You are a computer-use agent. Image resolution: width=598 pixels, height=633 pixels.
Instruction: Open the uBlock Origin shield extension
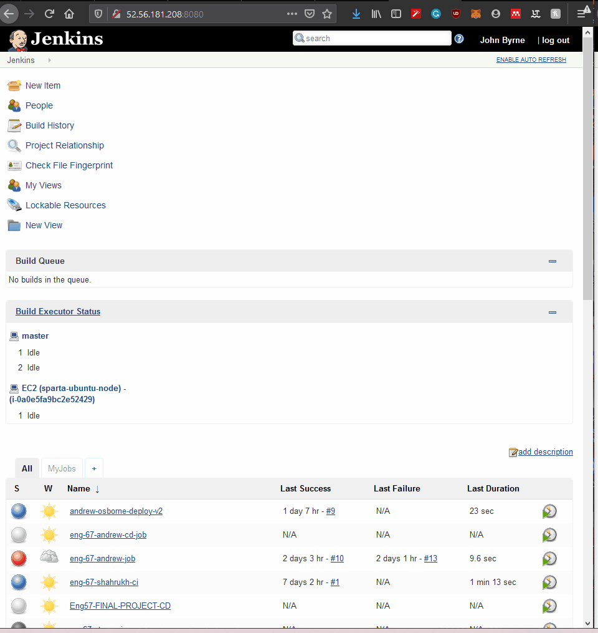456,14
